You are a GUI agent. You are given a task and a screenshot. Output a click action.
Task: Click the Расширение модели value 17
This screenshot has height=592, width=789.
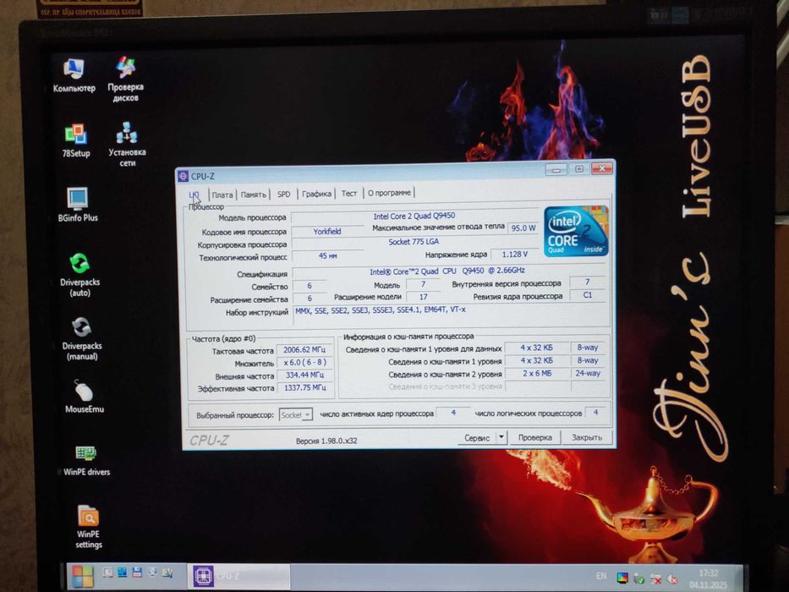(x=423, y=297)
